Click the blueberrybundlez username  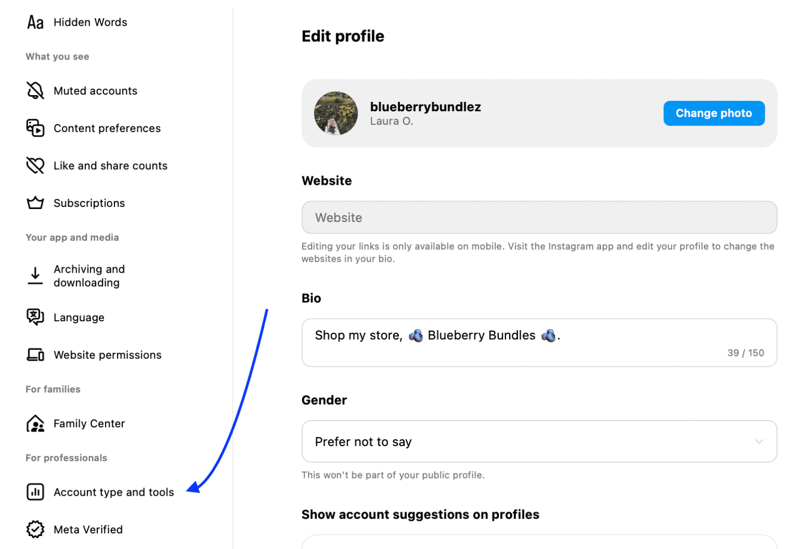click(426, 107)
